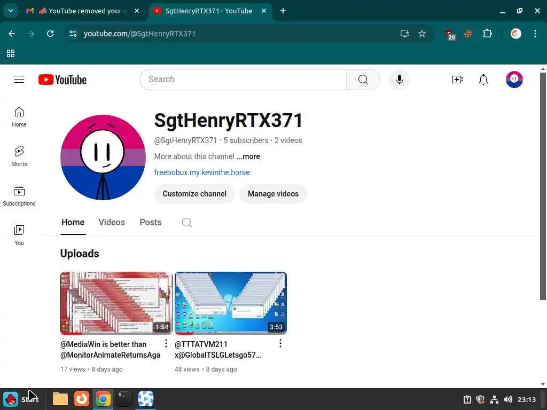The width and height of the screenshot is (547, 410).
Task: Close the Gmail tab
Action: point(137,11)
